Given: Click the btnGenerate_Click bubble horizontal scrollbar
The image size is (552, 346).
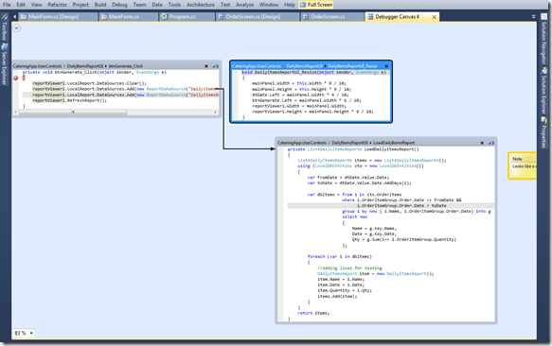Looking at the screenshot, I should [x=116, y=112].
